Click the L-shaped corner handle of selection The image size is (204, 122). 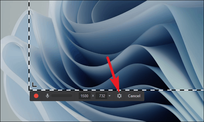tap(34, 85)
